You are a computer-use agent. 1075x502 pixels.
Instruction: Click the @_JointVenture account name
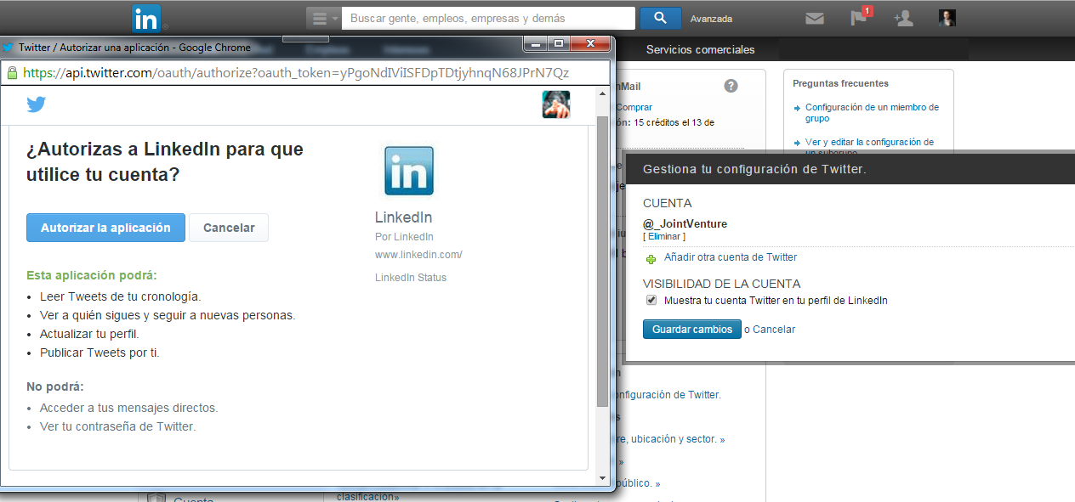pos(685,224)
